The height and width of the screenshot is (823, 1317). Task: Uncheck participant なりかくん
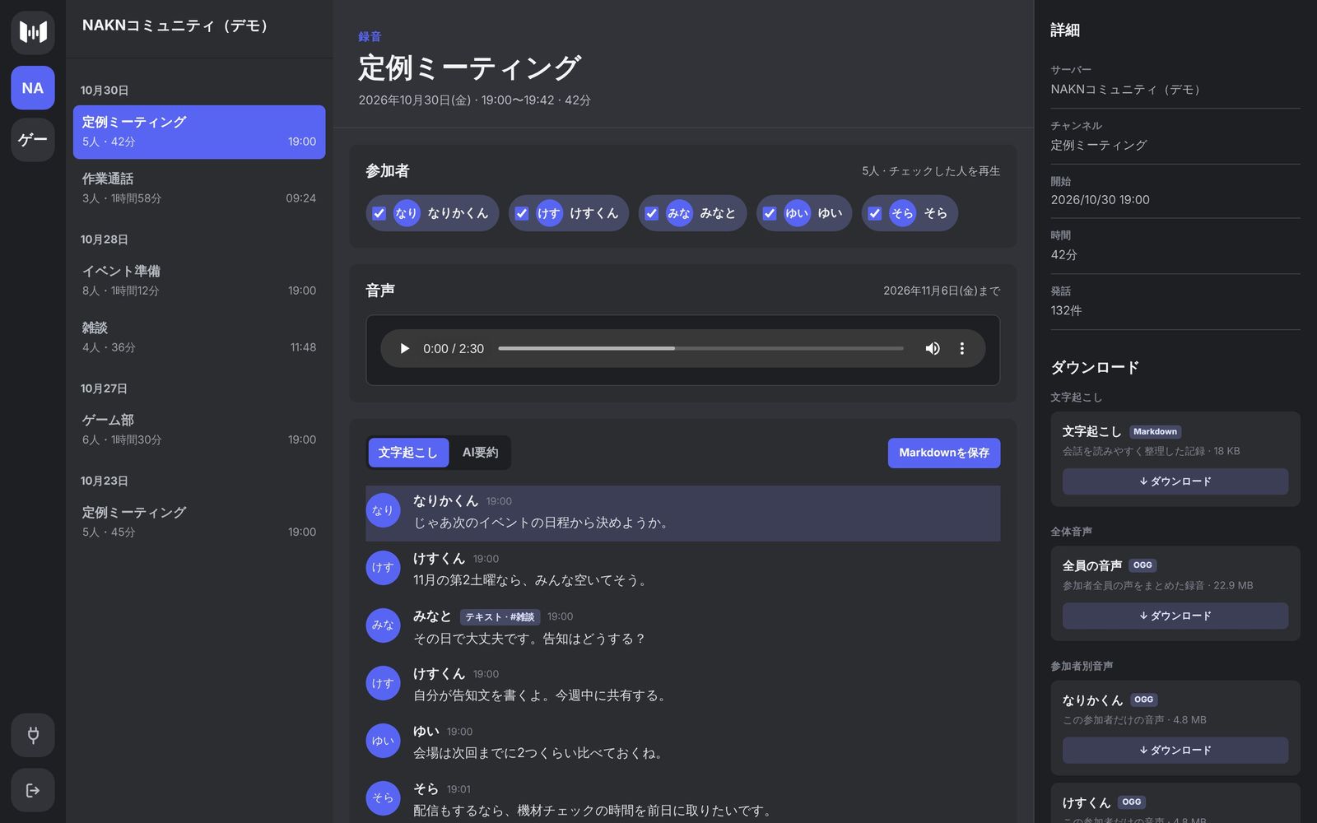point(379,213)
